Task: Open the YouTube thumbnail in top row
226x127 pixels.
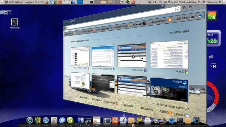Action: [x=80, y=56]
